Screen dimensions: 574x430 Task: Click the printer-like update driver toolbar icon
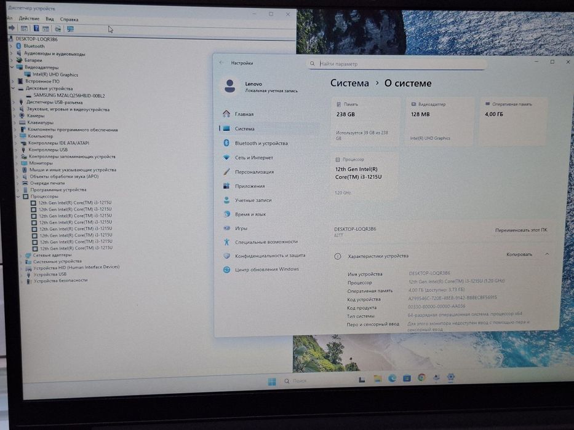pos(57,28)
